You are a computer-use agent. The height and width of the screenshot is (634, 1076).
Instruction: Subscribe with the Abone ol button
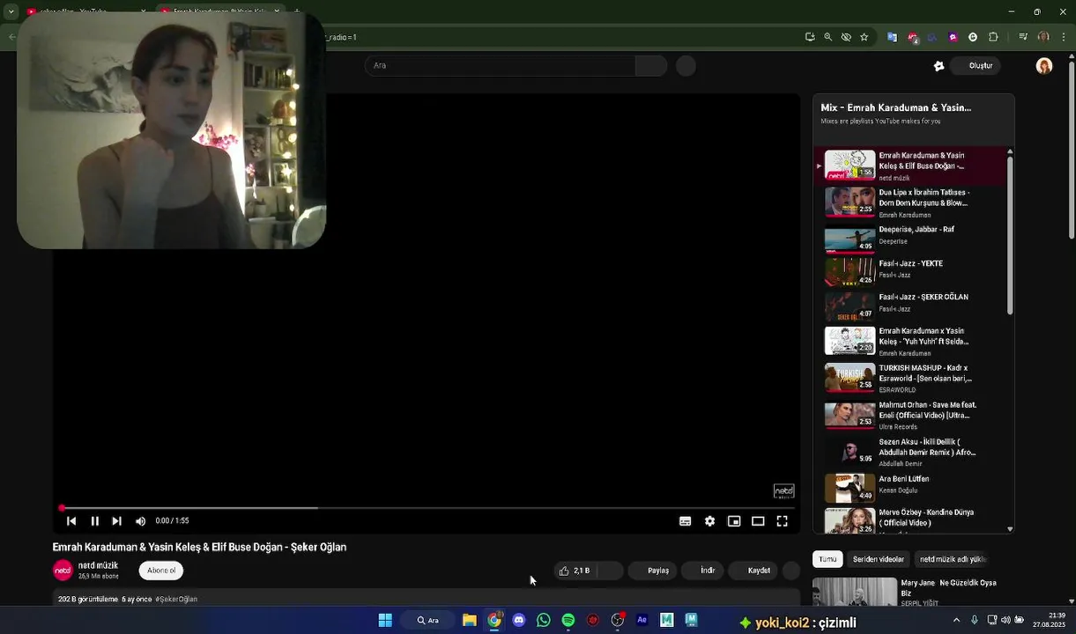pos(160,571)
